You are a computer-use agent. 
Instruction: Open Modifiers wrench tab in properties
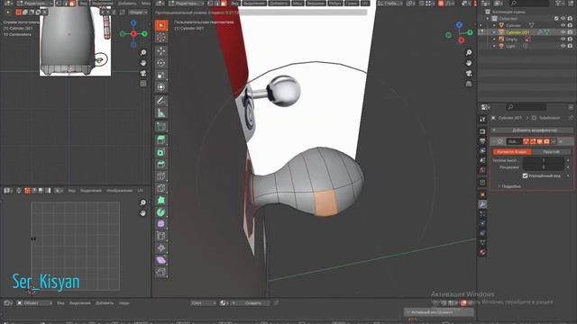click(x=482, y=204)
